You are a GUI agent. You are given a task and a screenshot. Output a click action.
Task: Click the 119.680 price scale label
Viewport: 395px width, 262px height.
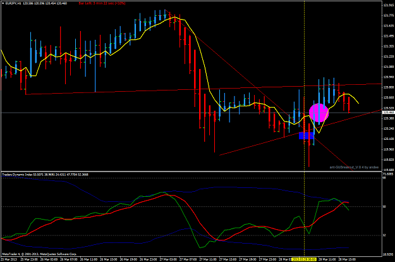point(388,170)
